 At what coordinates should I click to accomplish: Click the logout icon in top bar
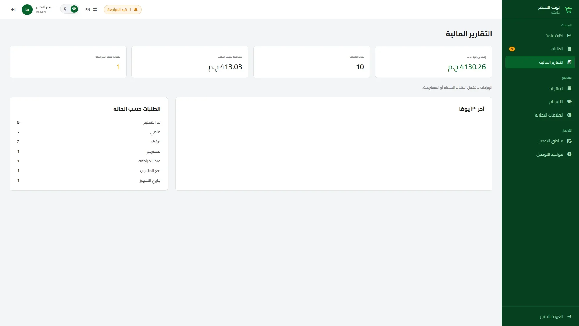pyautogui.click(x=13, y=10)
